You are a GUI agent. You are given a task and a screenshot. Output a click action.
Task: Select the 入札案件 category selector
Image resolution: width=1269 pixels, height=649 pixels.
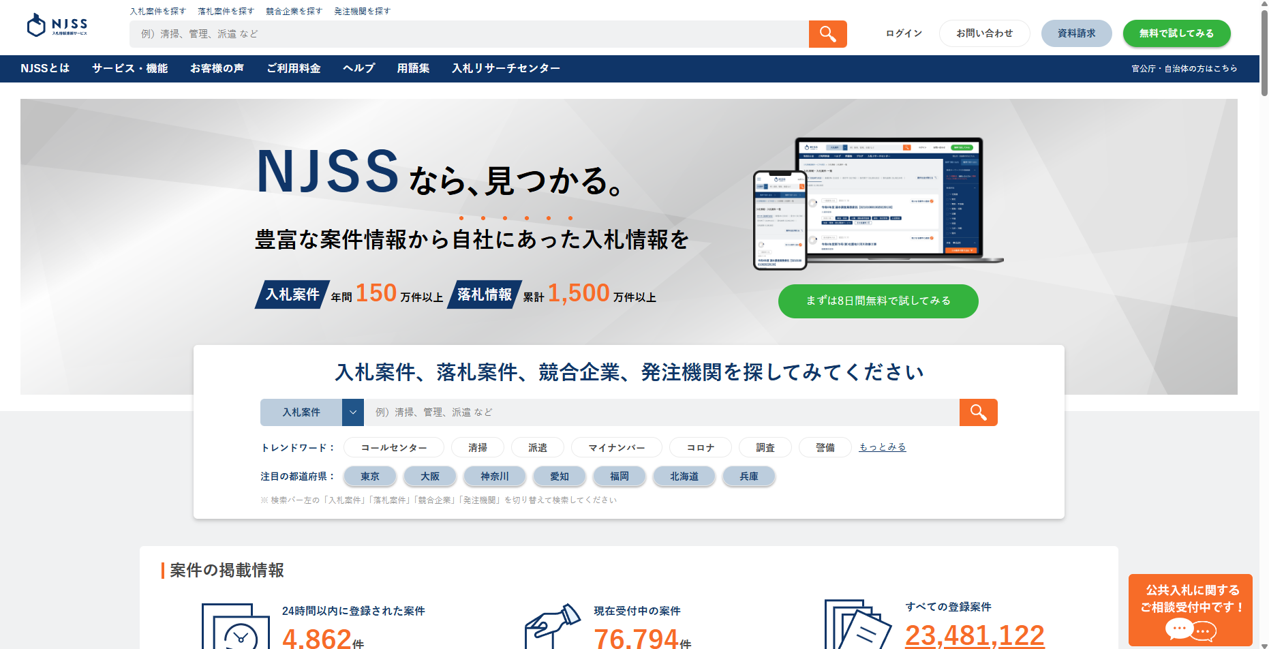pos(301,412)
